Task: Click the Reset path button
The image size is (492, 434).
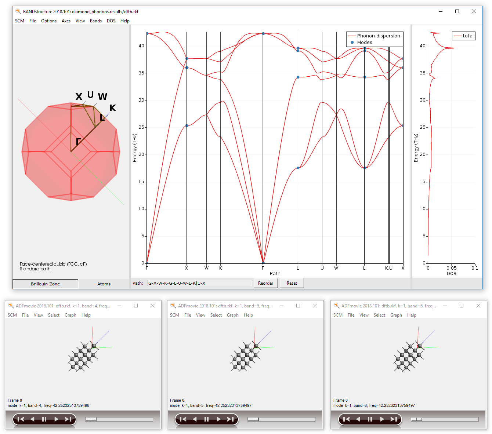Action: (292, 283)
